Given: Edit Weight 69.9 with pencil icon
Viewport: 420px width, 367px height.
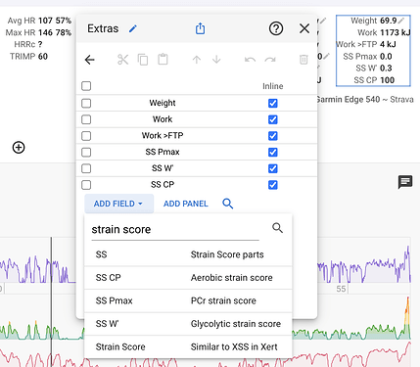Looking at the screenshot, I should point(401,21).
